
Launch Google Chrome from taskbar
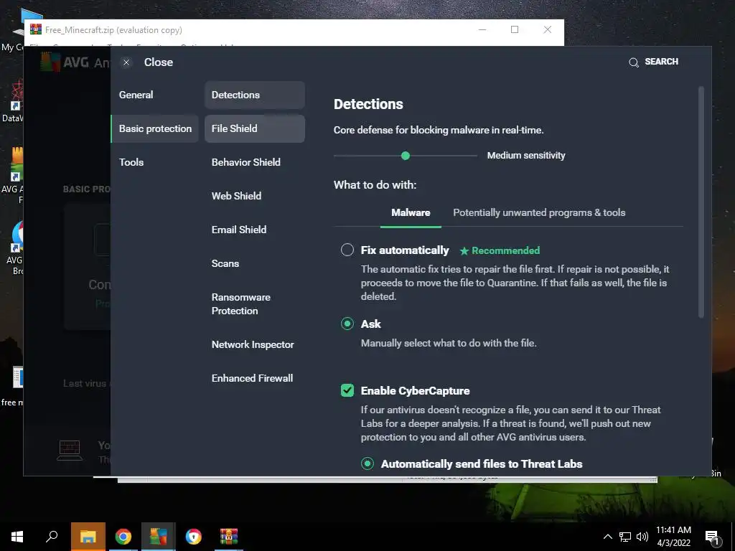(123, 537)
